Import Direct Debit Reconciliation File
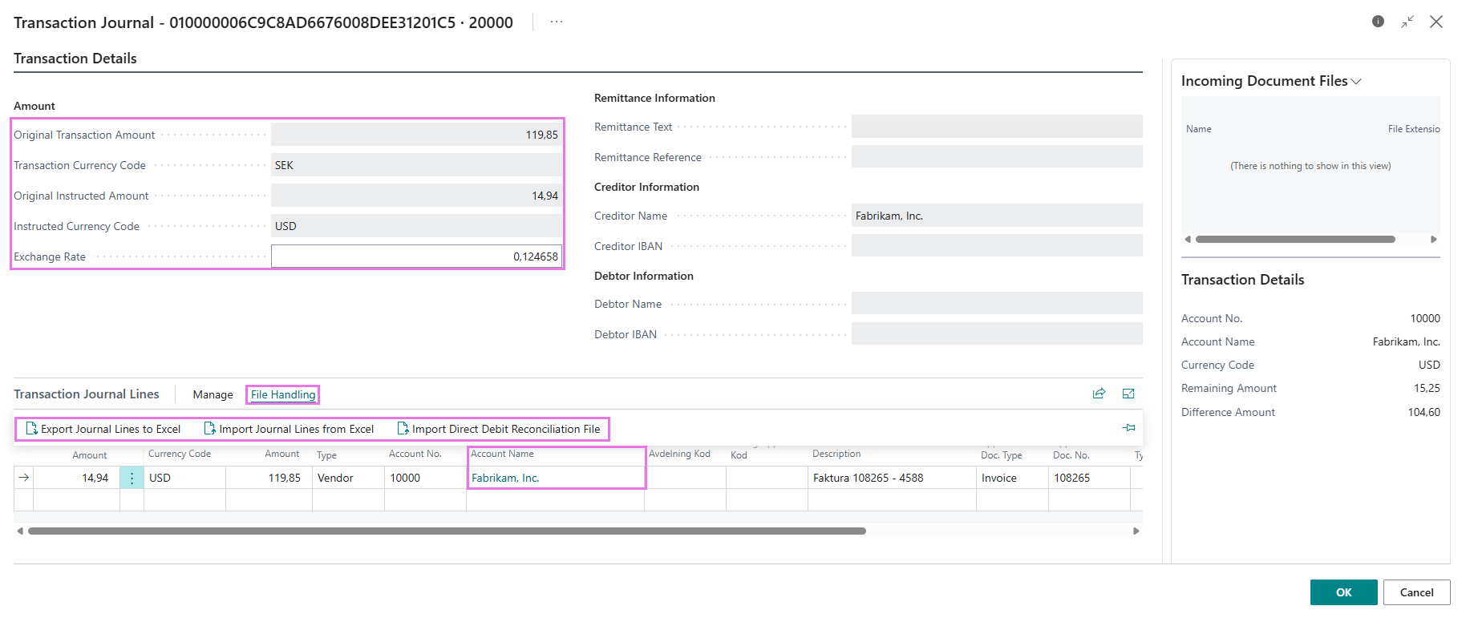Viewport: 1470px width, 622px height. tap(499, 429)
